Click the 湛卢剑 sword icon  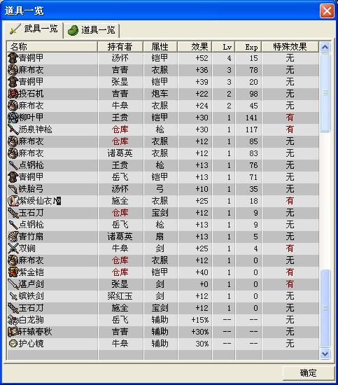click(x=13, y=284)
